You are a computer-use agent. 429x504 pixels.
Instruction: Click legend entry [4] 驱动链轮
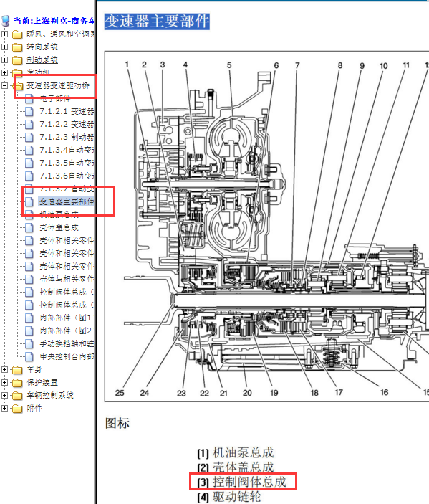click(229, 497)
